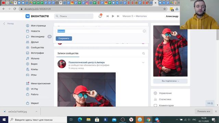219x123 pixels.
Task: Open the posted photo of man in red cap
Action: 87,90
